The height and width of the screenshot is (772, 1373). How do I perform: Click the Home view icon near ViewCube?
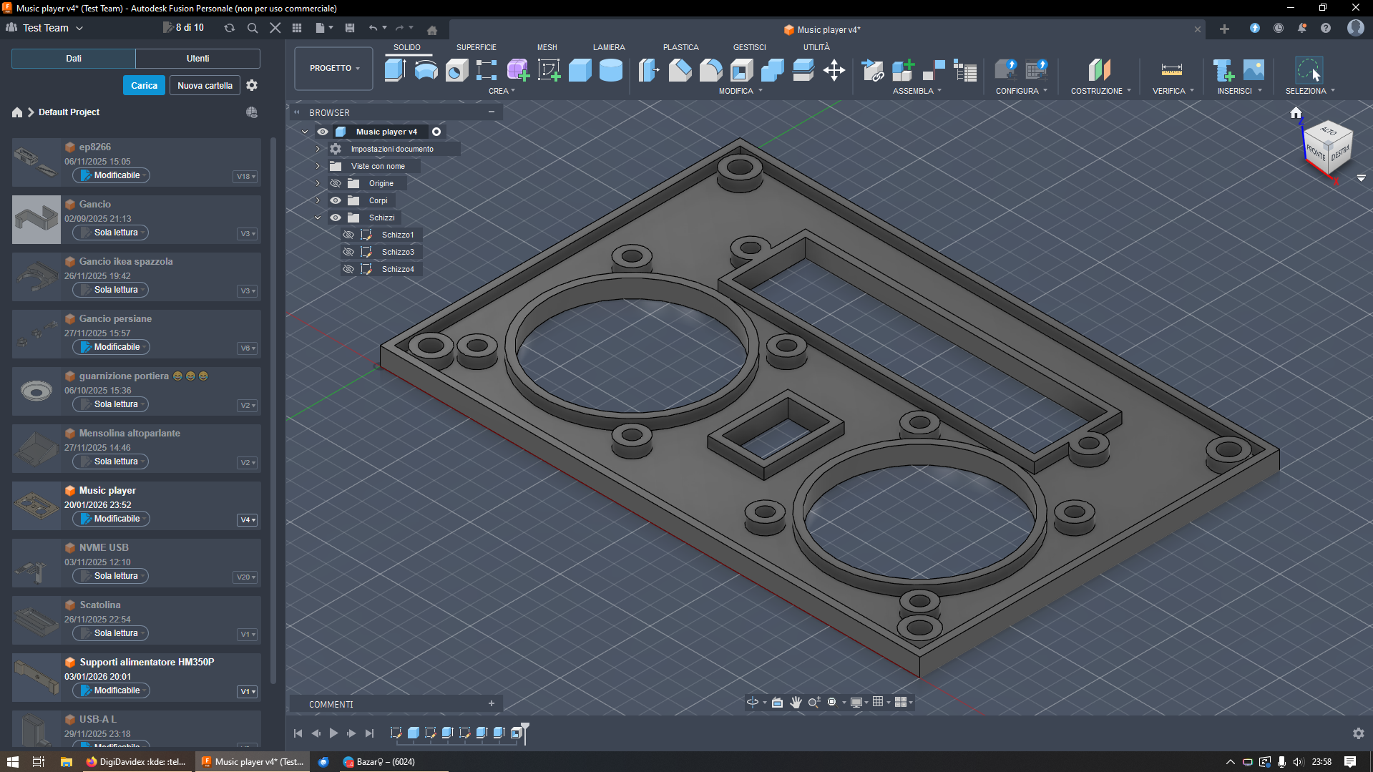[1296, 113]
